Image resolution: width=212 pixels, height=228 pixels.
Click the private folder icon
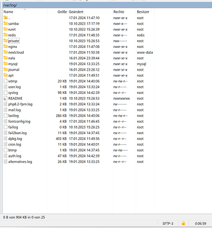[x=5, y=41]
